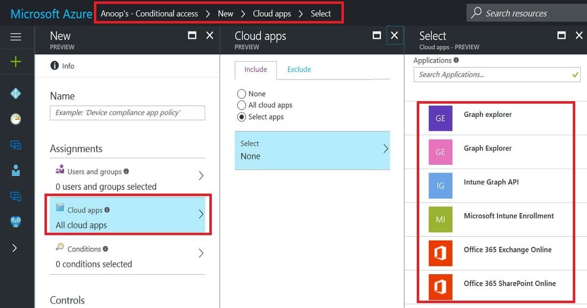Click the pink GE Graph Explorer icon

tap(440, 152)
